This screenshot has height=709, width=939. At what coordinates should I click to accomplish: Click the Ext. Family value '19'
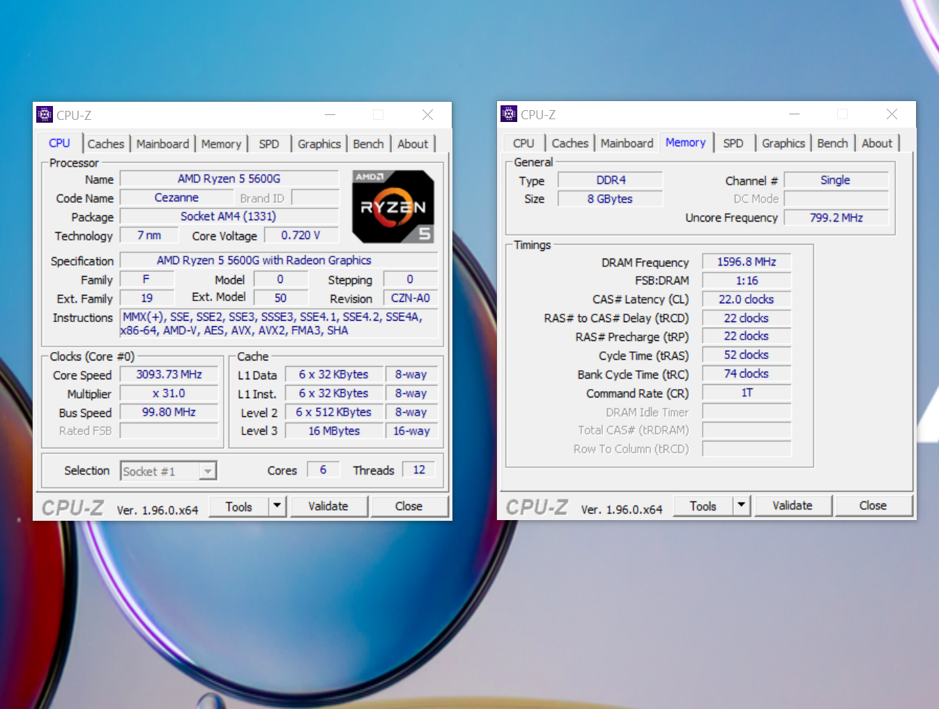[147, 298]
